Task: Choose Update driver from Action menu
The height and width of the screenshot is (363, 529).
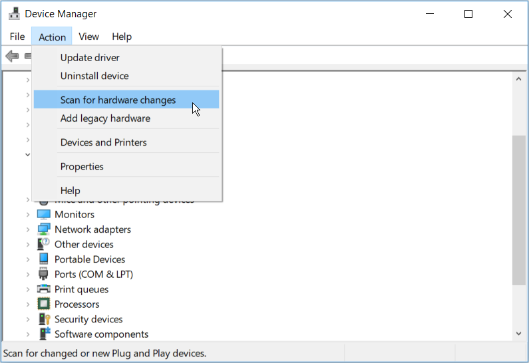Action: (126, 58)
